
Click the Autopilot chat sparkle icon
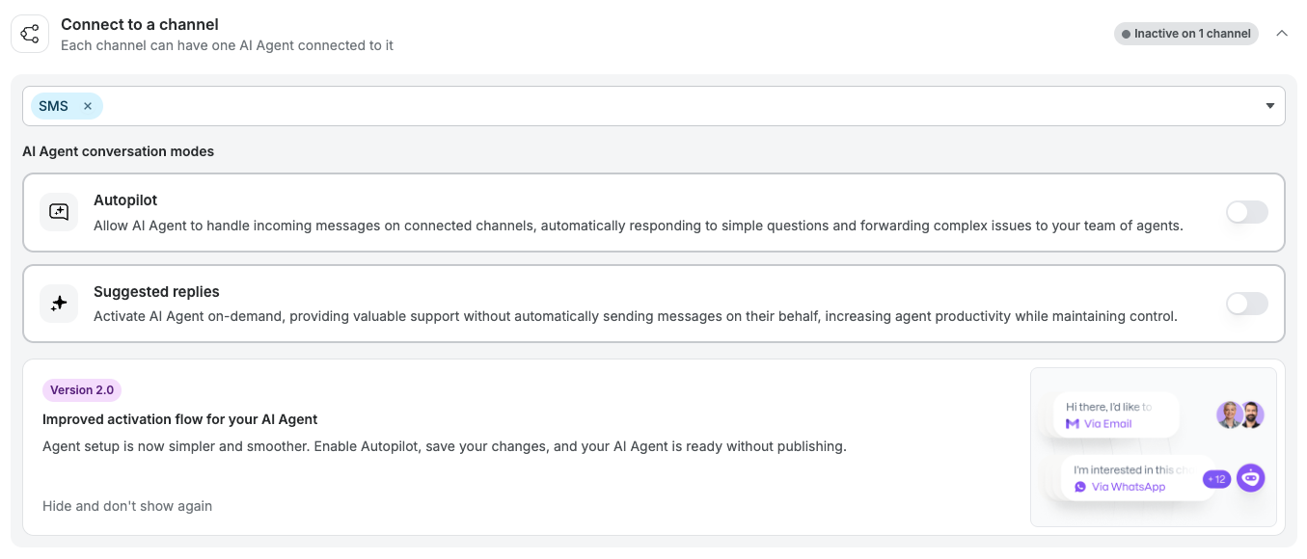[59, 212]
